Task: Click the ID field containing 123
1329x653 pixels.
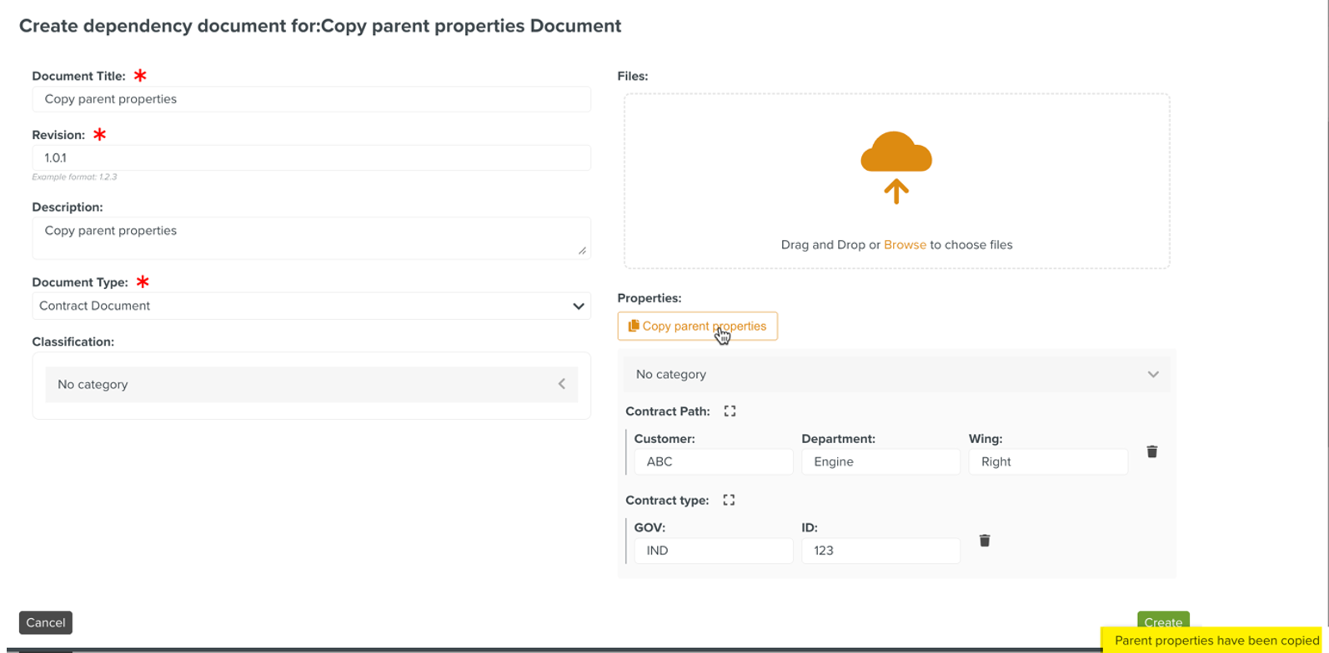Action: tap(880, 551)
